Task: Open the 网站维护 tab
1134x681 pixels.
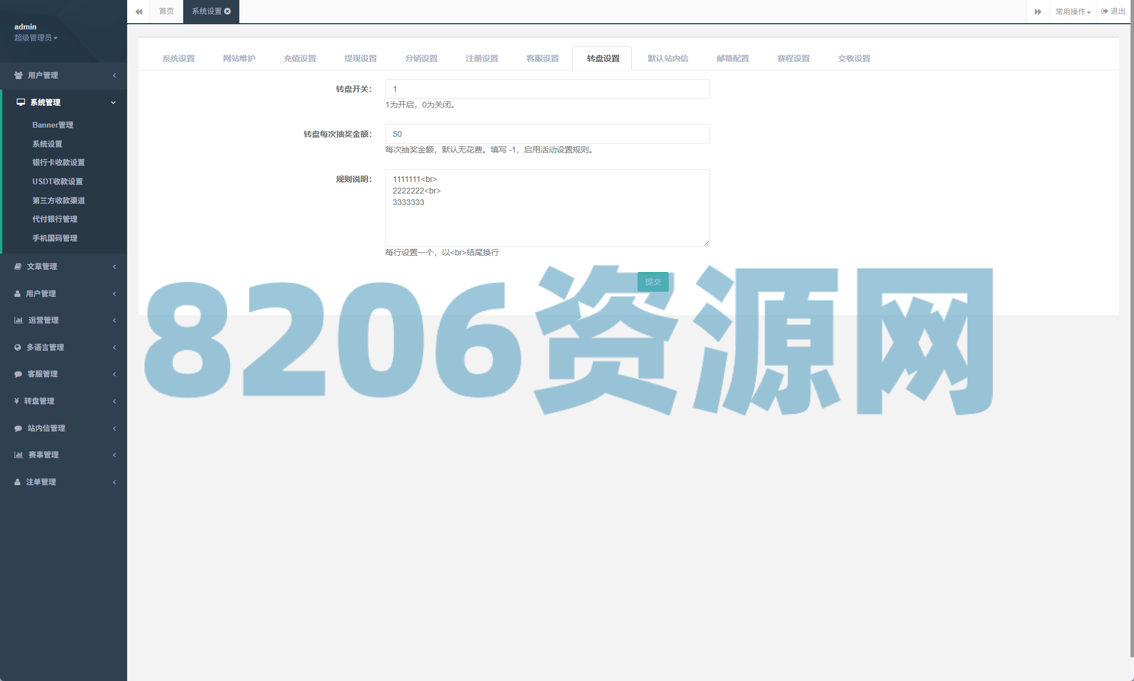Action: click(x=239, y=58)
